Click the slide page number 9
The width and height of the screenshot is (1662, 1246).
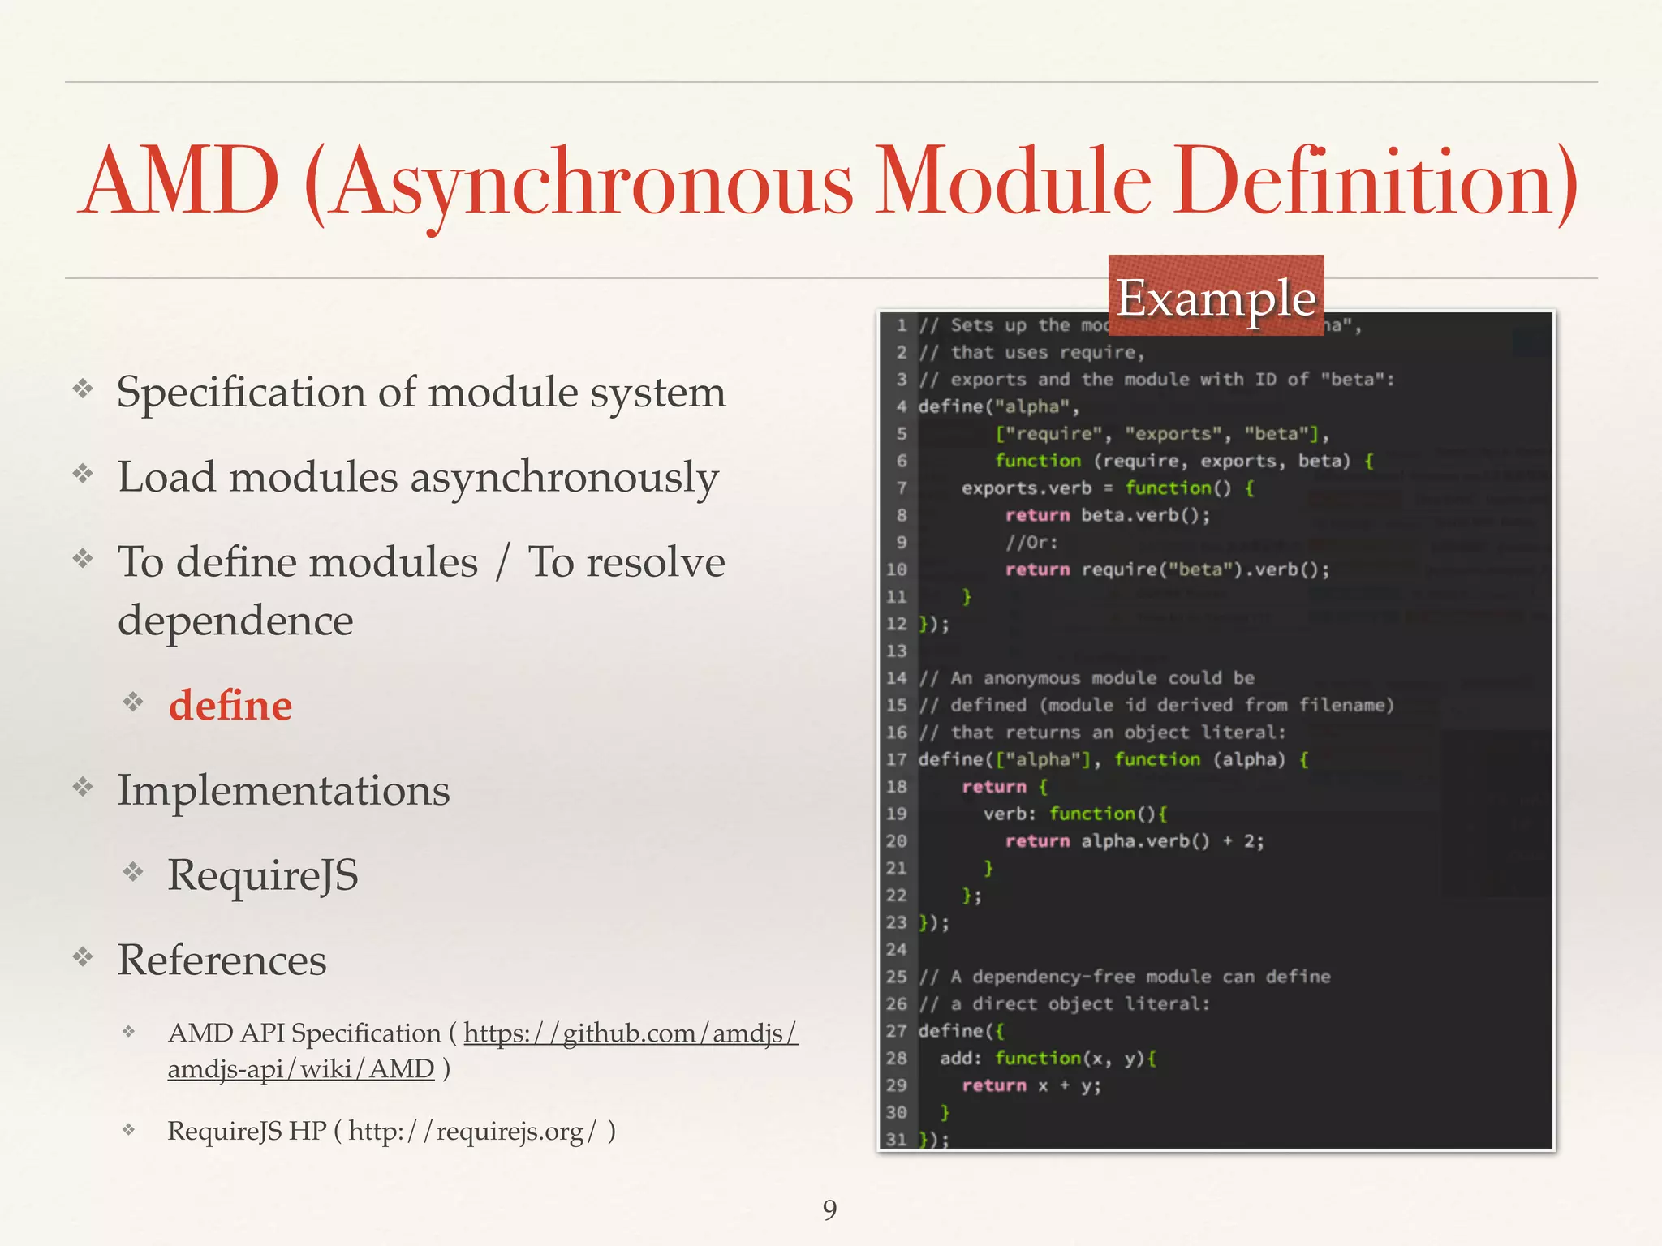(x=829, y=1209)
